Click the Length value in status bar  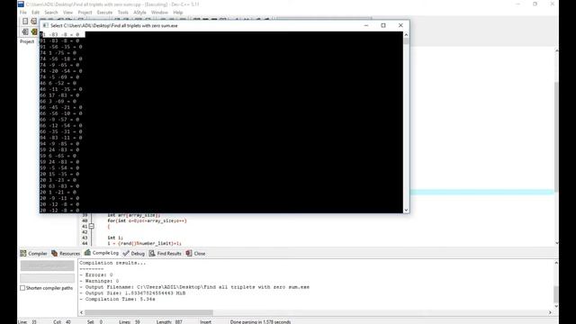(169, 322)
